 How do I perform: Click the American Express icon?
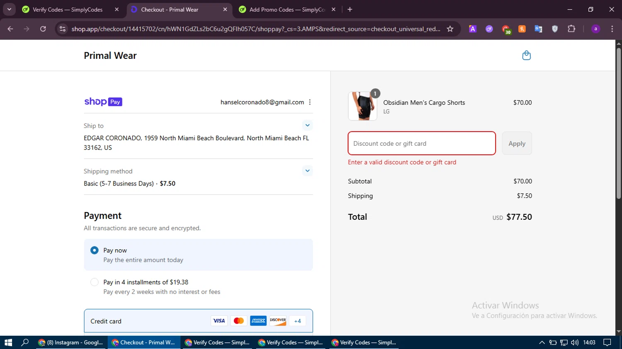click(x=258, y=321)
